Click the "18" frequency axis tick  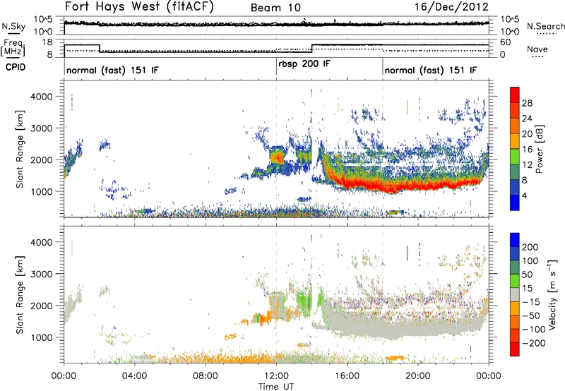[x=47, y=42]
